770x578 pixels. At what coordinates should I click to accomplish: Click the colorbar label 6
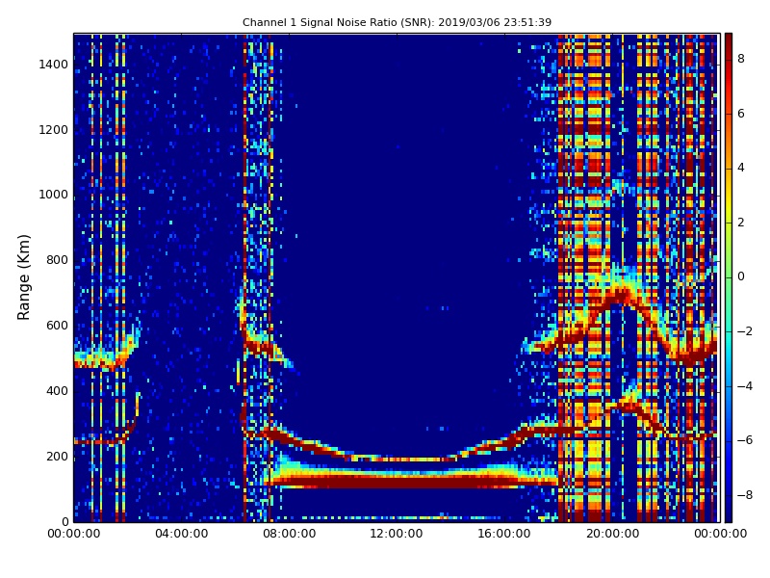tap(741, 114)
